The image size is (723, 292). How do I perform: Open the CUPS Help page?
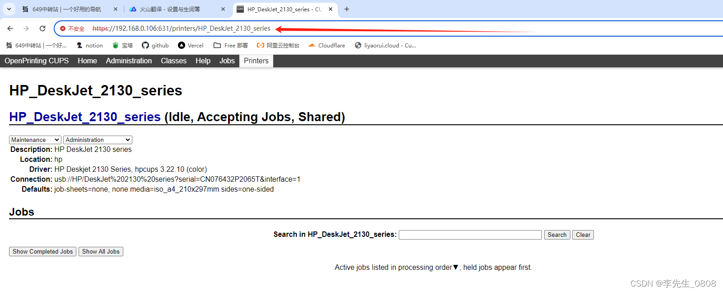203,61
